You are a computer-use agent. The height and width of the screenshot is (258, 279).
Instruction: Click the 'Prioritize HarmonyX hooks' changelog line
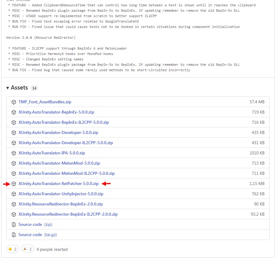point(61,54)
